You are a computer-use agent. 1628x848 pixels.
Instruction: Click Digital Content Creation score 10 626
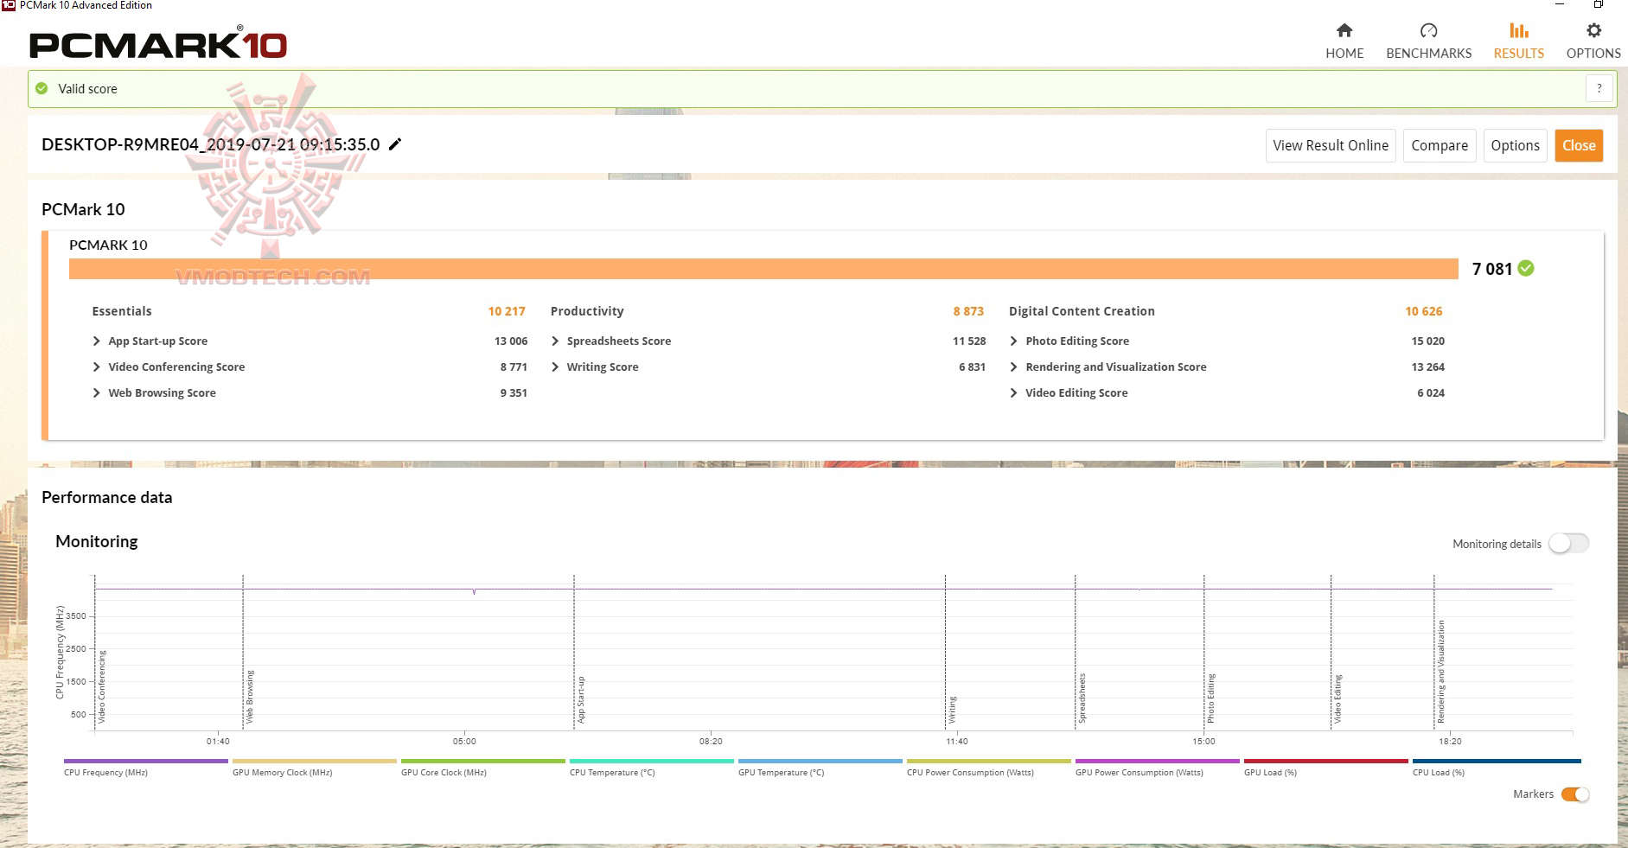pyautogui.click(x=1424, y=311)
